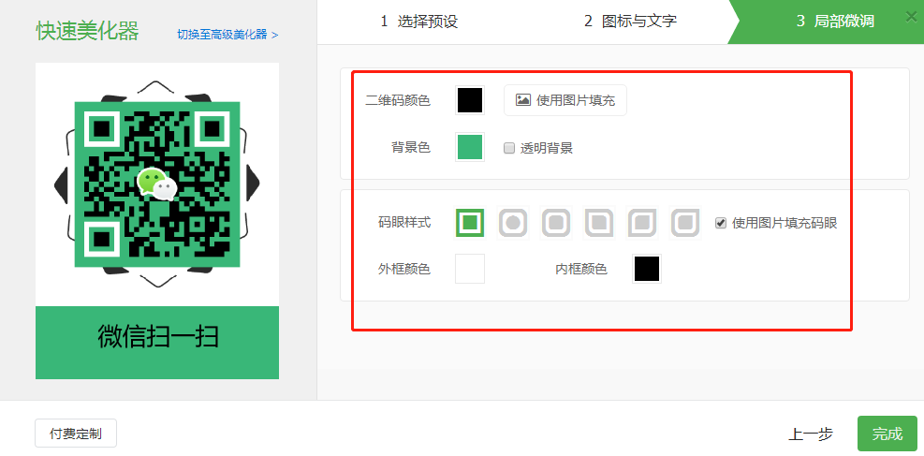Uncheck 使用图片填充码眼 checkbox
The width and height of the screenshot is (924, 456).
[x=721, y=223]
